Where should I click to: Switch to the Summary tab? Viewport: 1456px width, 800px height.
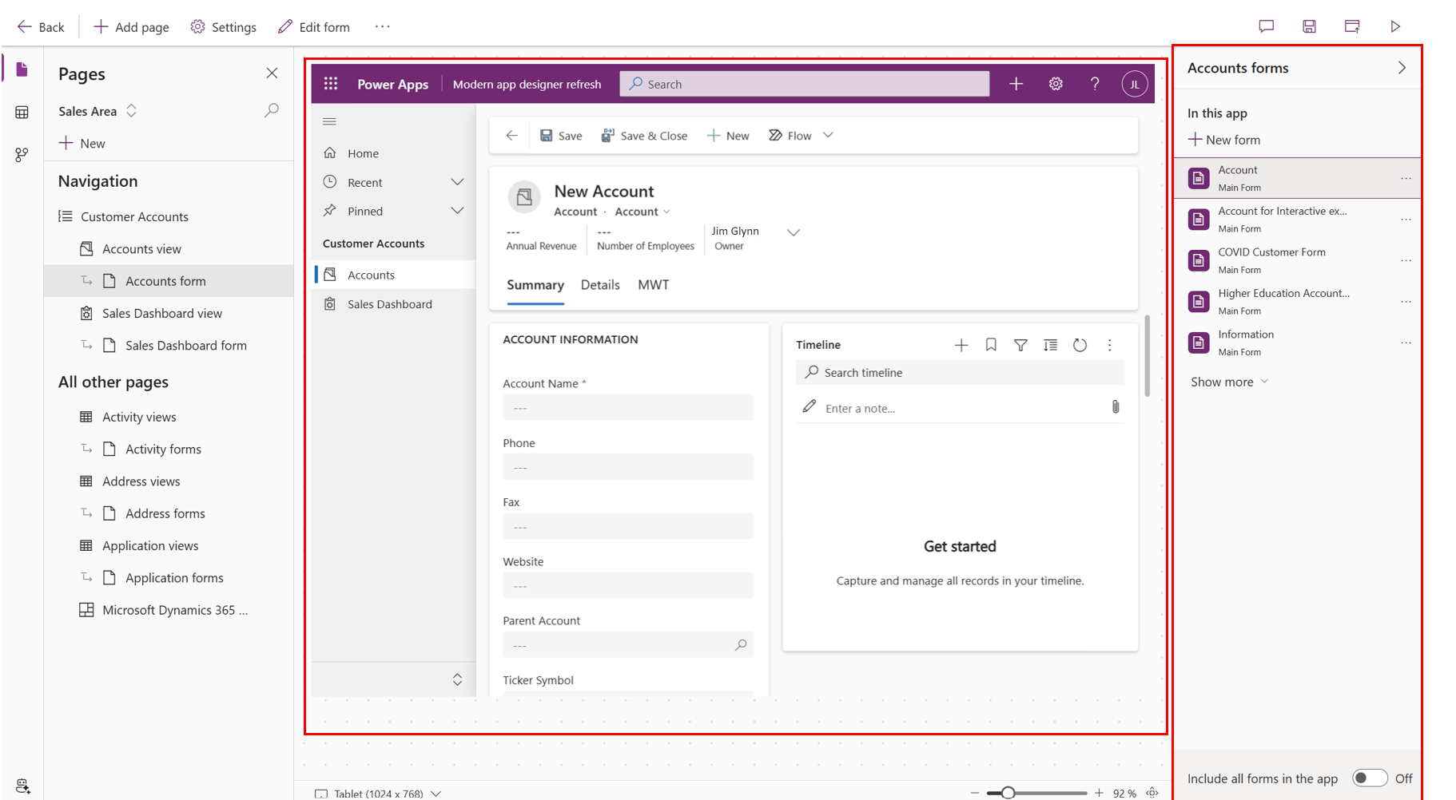[535, 285]
